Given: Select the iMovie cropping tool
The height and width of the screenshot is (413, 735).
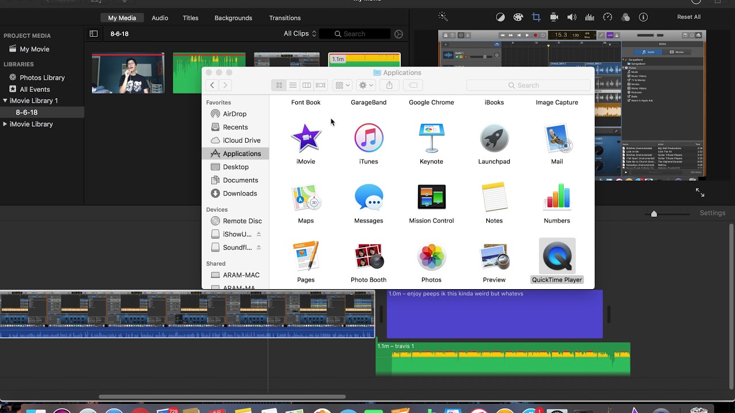Looking at the screenshot, I should pyautogui.click(x=536, y=17).
